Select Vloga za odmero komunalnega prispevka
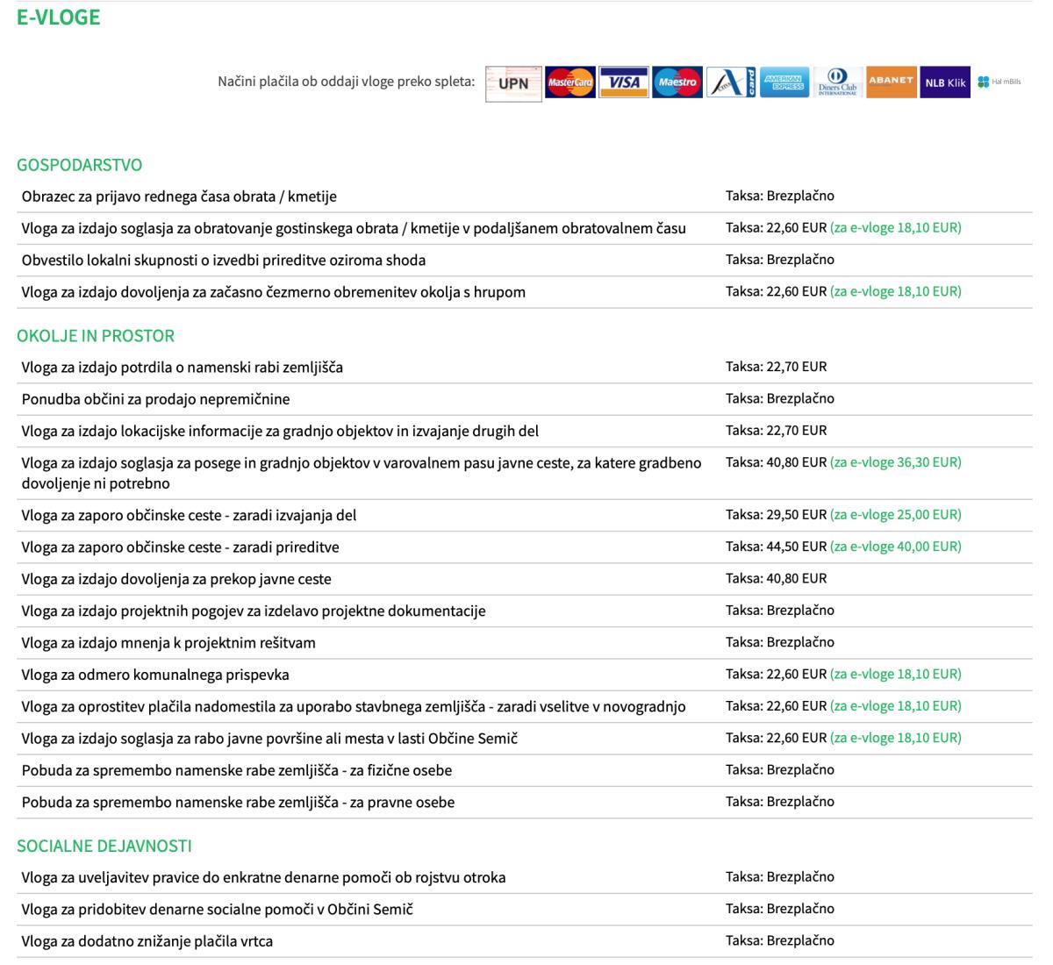The height and width of the screenshot is (965, 1053). [x=155, y=675]
